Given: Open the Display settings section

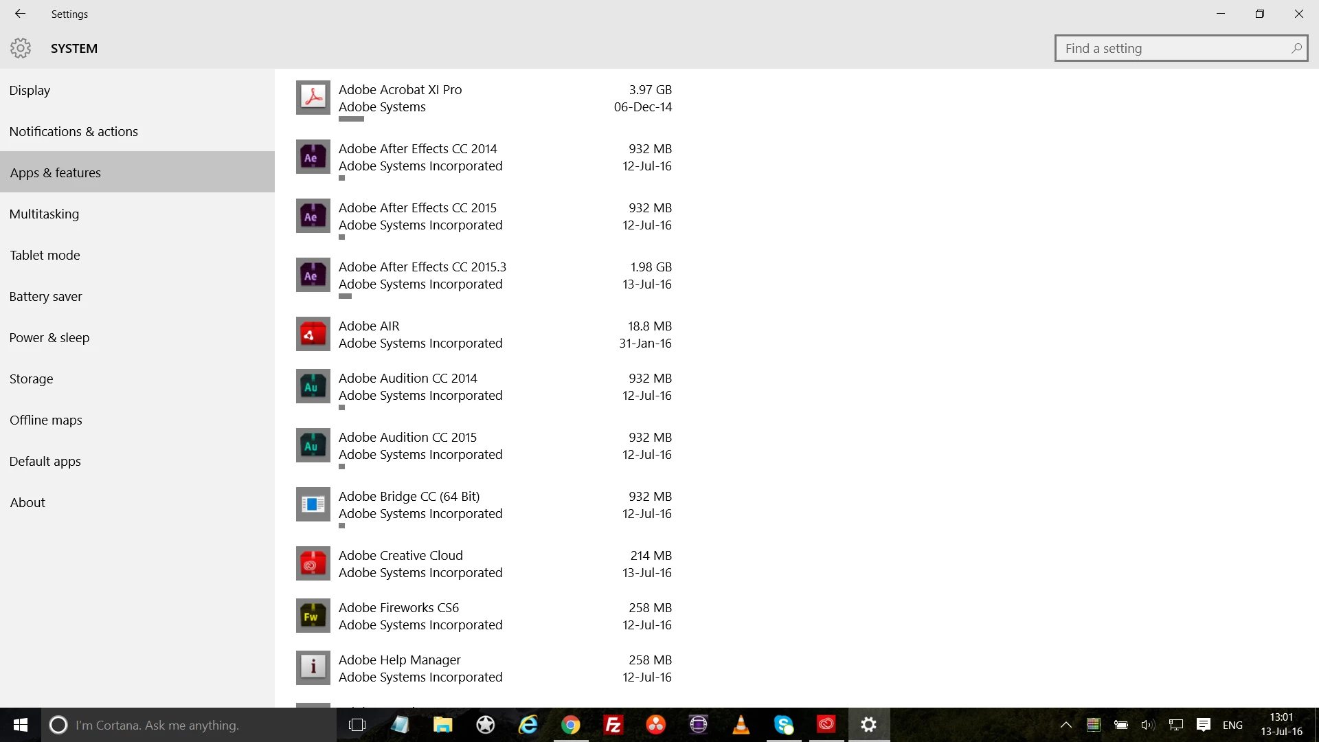Looking at the screenshot, I should click(x=30, y=90).
